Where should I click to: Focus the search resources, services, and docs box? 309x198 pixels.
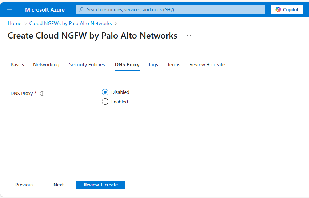click(x=170, y=9)
